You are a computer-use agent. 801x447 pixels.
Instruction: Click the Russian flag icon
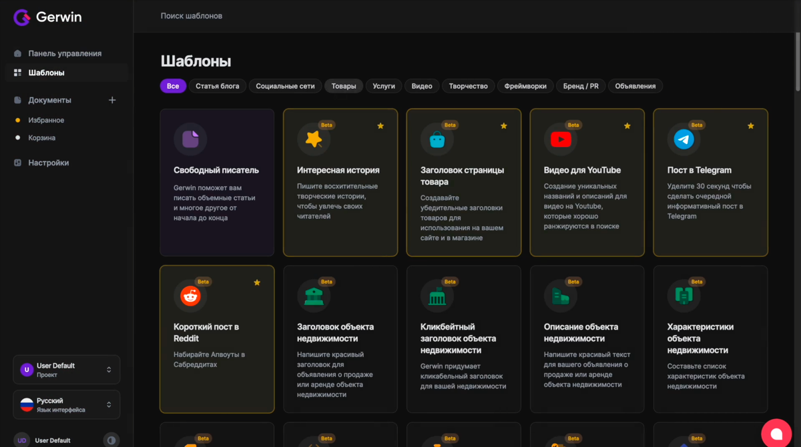(27, 405)
